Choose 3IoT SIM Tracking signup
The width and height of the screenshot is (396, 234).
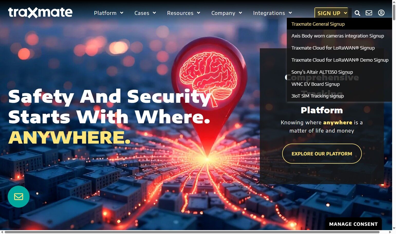317,96
